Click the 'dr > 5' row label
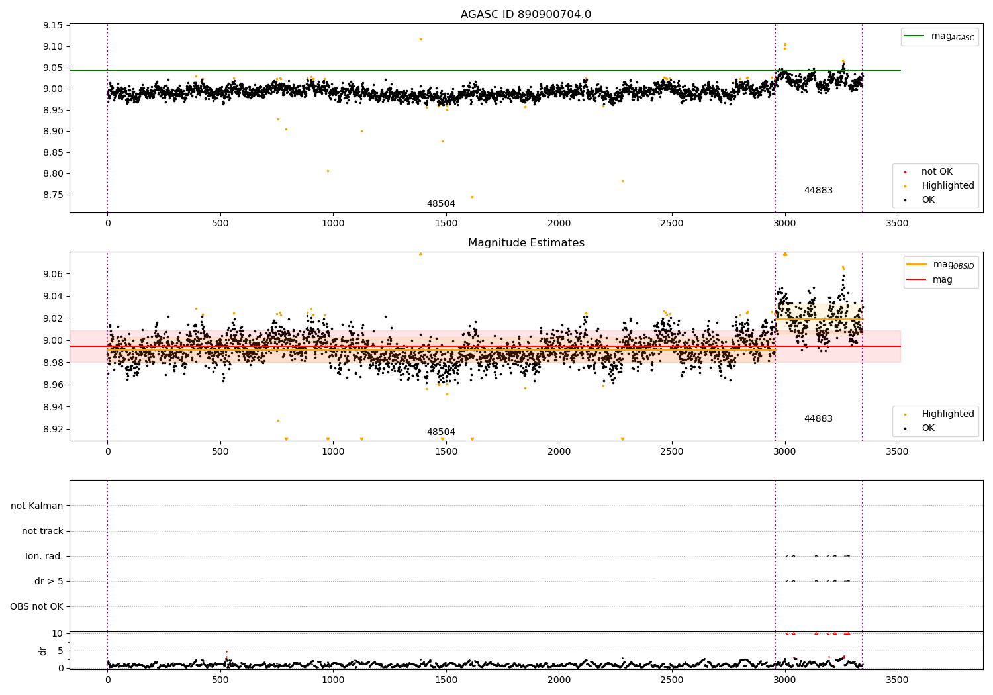The image size is (993, 695). point(49,582)
